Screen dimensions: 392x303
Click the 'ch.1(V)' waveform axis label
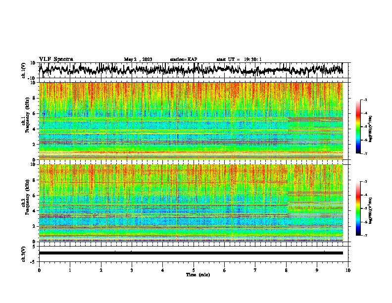click(x=24, y=70)
